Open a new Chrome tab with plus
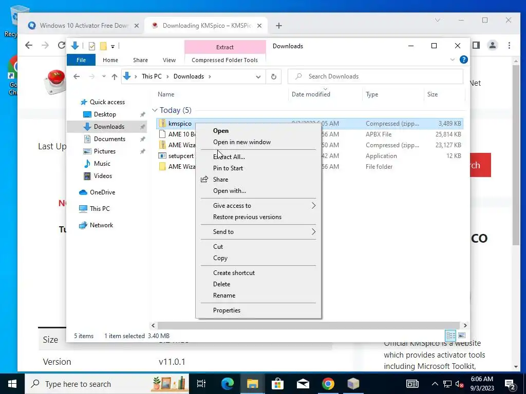Viewport: 526px width, 394px height. click(x=279, y=26)
